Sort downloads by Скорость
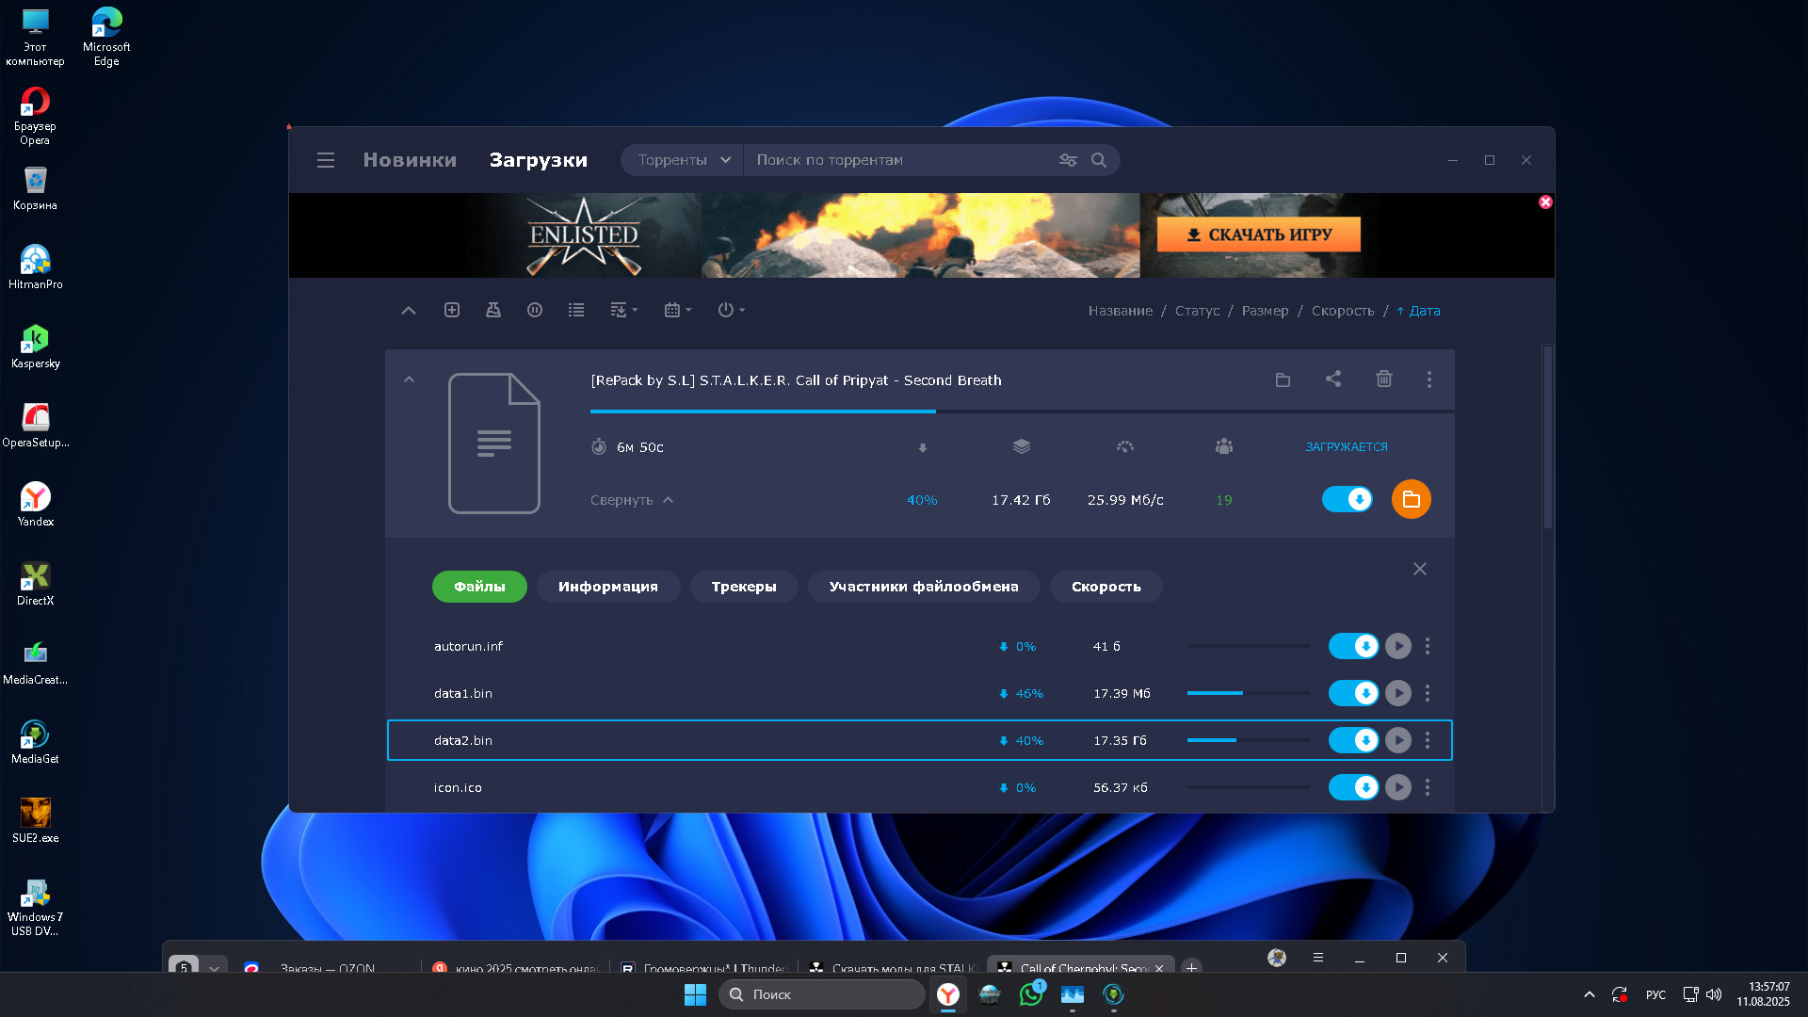 1342,311
